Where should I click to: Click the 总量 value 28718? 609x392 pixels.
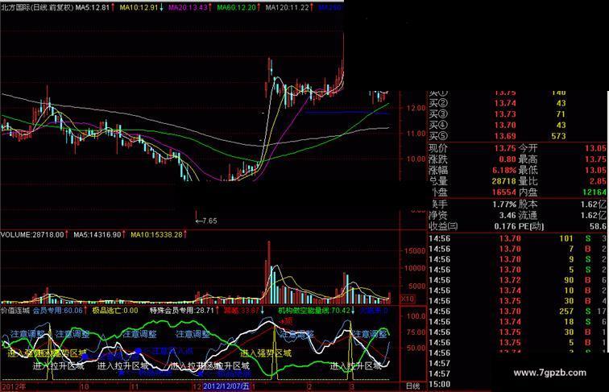504,181
